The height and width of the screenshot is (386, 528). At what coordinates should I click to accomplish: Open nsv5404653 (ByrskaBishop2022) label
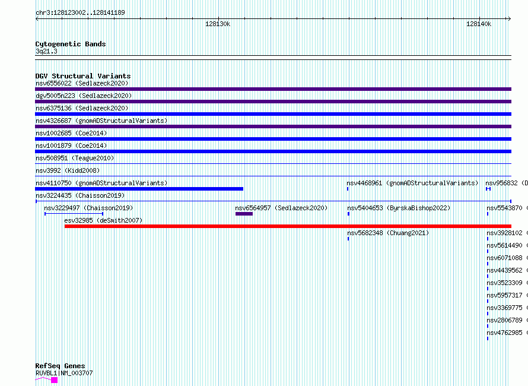[x=399, y=208]
